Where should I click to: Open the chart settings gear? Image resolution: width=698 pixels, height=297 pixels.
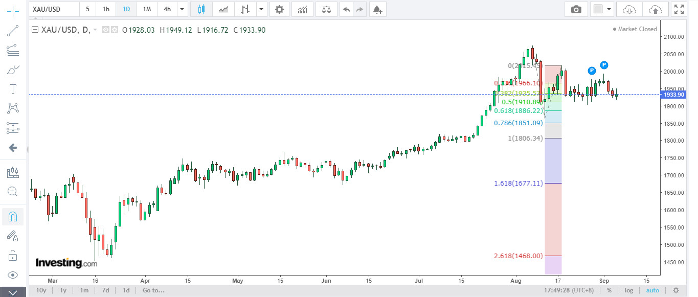click(279, 9)
